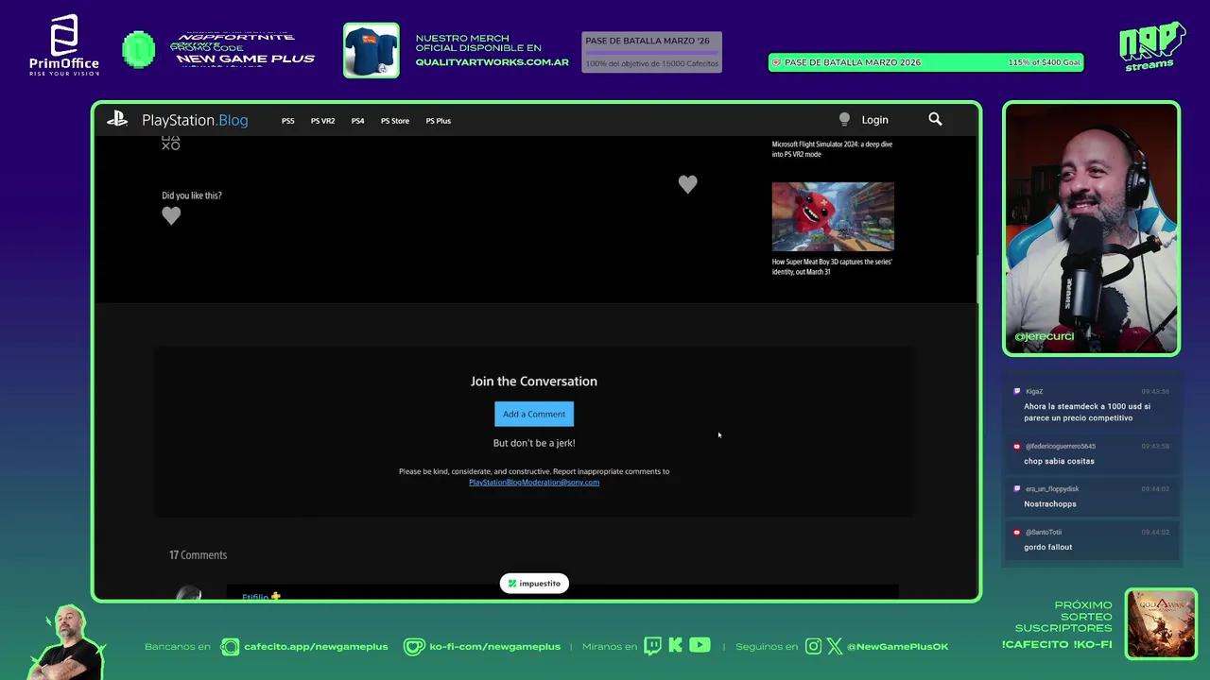Click the floating heart icon beside article
Screen dimensions: 1210x680
687,184
